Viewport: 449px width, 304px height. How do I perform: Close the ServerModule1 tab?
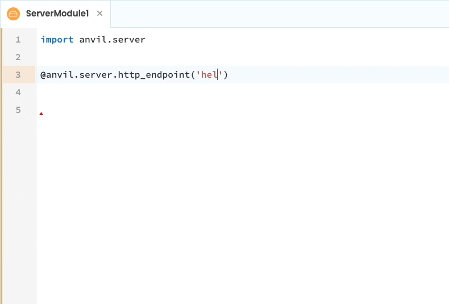100,14
